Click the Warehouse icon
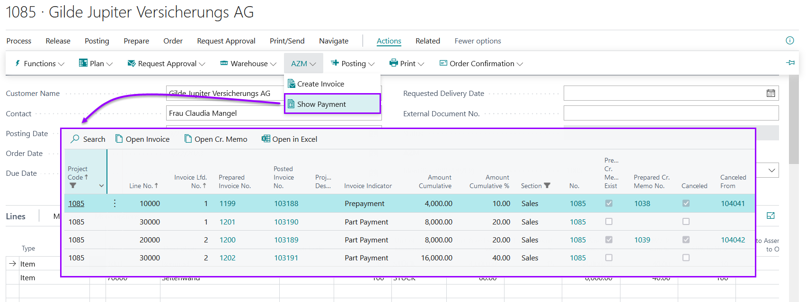This screenshot has height=302, width=806. (224, 63)
